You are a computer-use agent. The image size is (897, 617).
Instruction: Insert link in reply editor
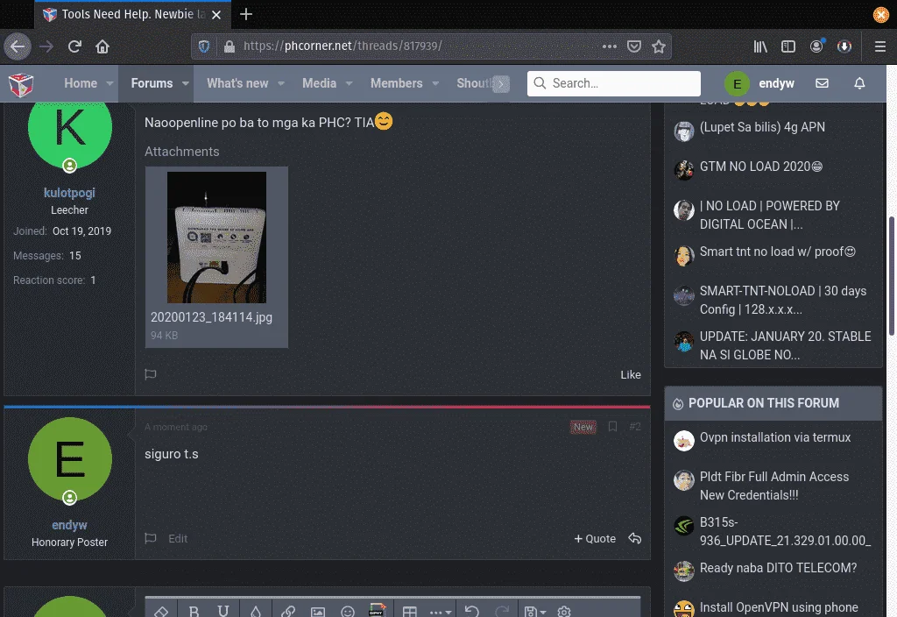(x=287, y=611)
